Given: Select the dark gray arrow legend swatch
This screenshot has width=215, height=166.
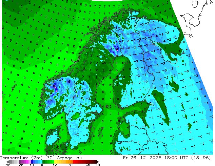Looking at the screenshot, I should 8,162.
